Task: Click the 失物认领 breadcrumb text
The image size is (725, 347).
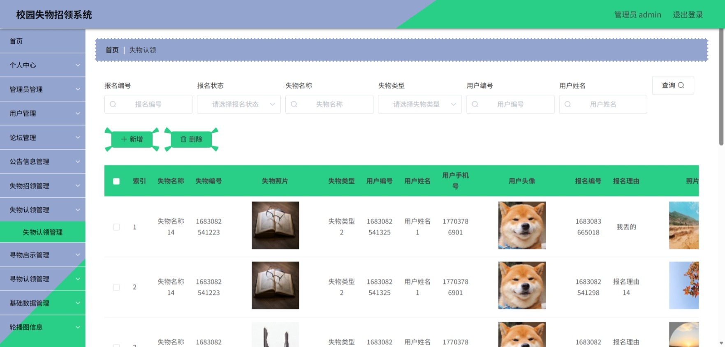Action: [x=143, y=50]
